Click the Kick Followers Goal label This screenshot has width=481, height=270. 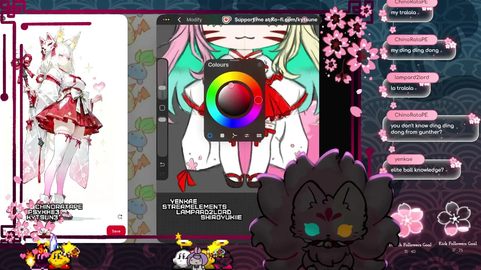click(457, 244)
